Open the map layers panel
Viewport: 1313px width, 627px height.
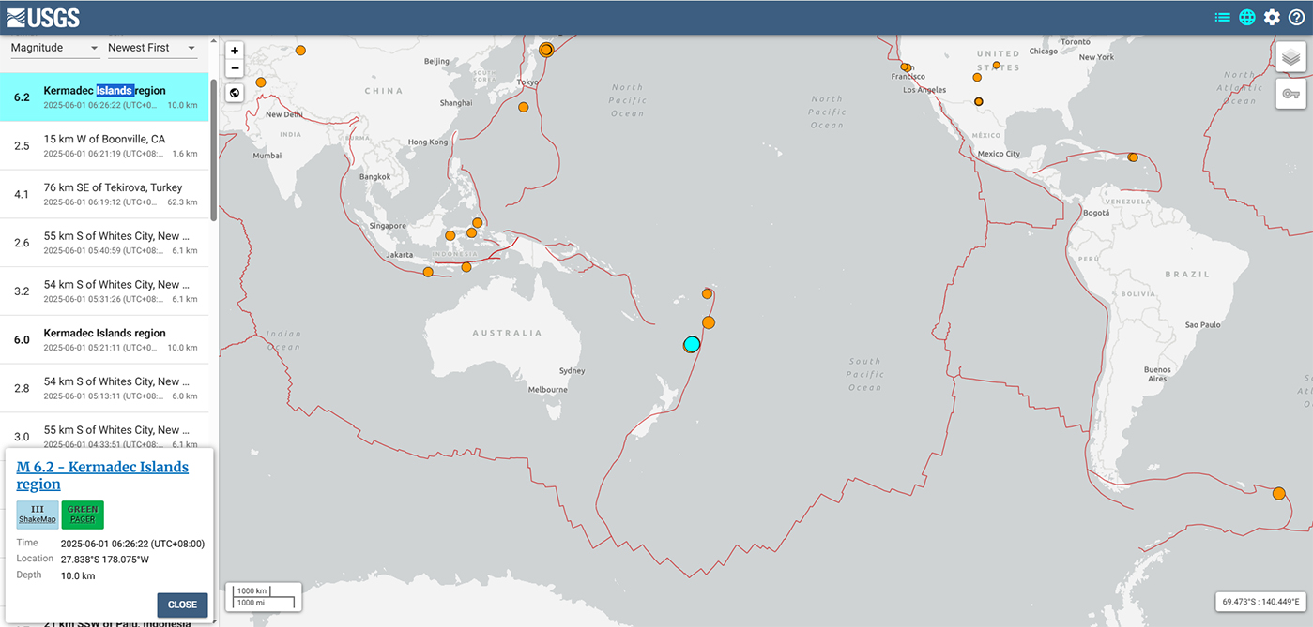[1290, 57]
